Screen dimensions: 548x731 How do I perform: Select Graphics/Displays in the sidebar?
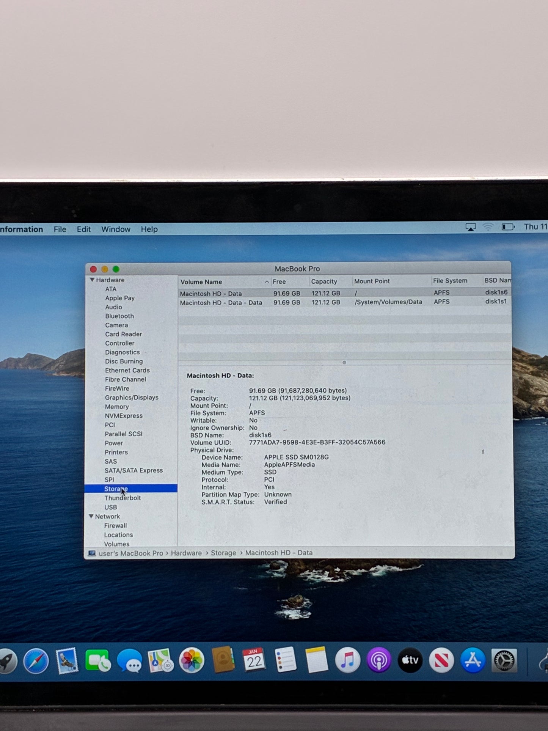132,398
